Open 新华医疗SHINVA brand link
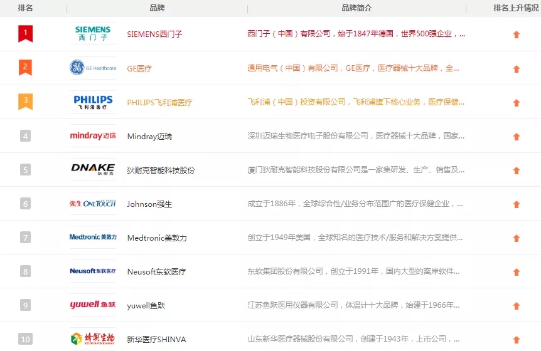This screenshot has width=541, height=351. click(156, 339)
